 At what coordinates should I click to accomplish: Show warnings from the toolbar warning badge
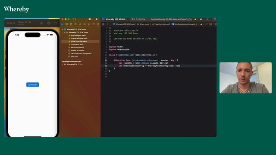click(196, 19)
